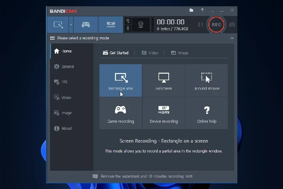Screen dimensions: 283x189
Task: Switch to the Get Started tab
Action: (x=116, y=53)
